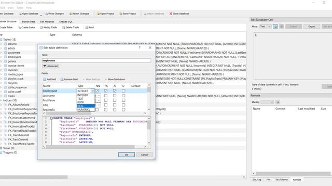Viewport: 332px width, 186px height.
Task: Toggle PK checkbox for EmployeeId
Action: (106, 91)
